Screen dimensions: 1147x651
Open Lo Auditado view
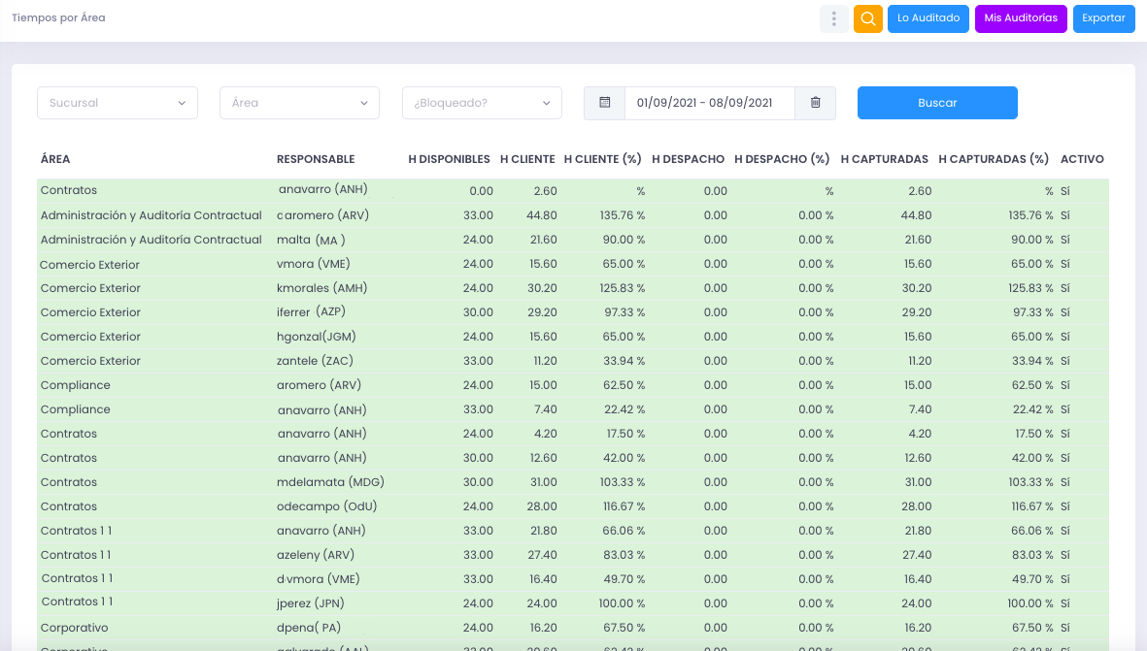tap(928, 18)
